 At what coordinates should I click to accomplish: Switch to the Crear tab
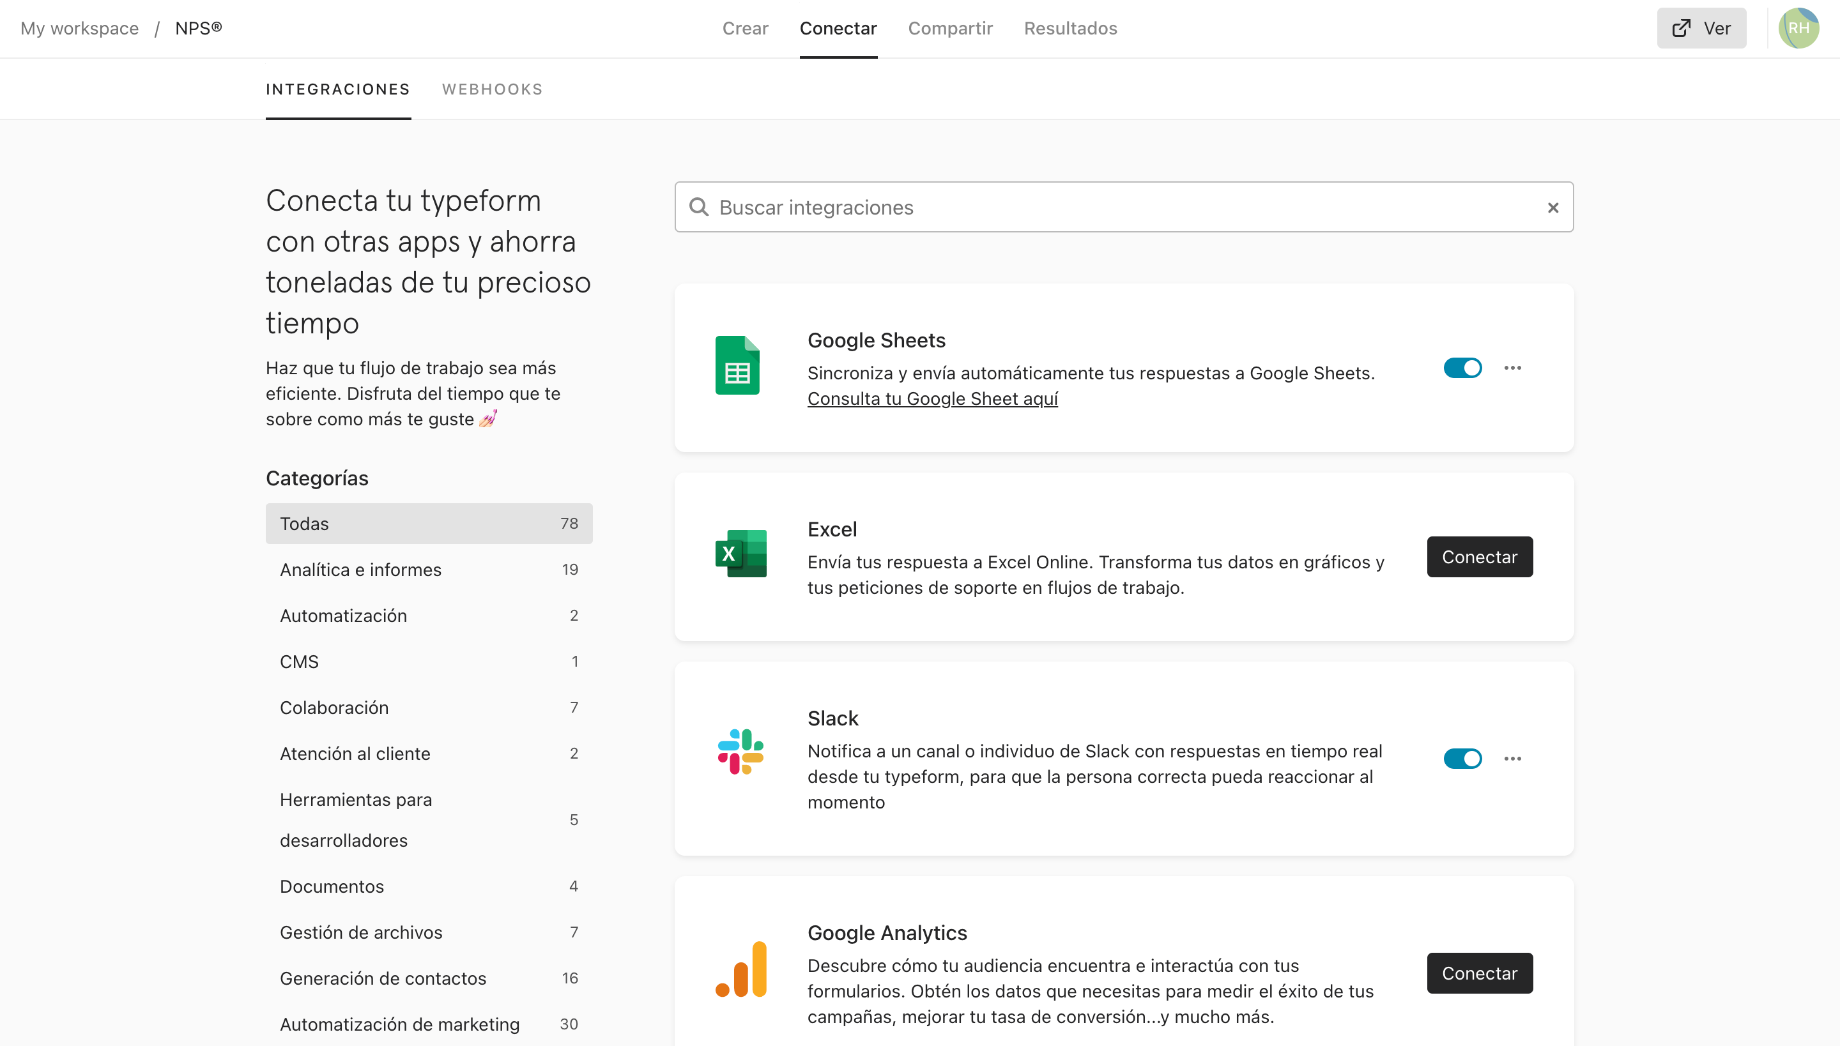point(745,29)
